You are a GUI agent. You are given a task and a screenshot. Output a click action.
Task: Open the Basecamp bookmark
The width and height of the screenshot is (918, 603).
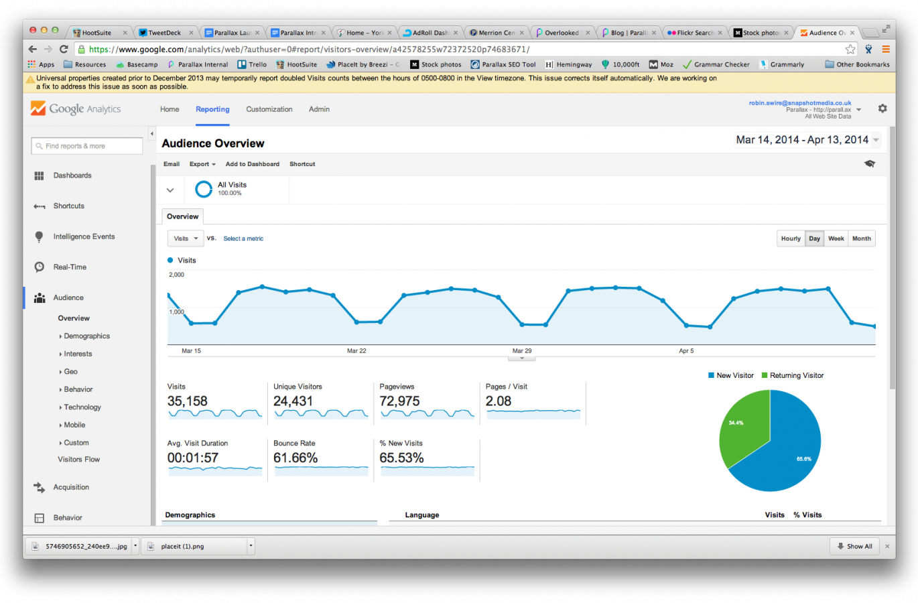[x=137, y=64]
